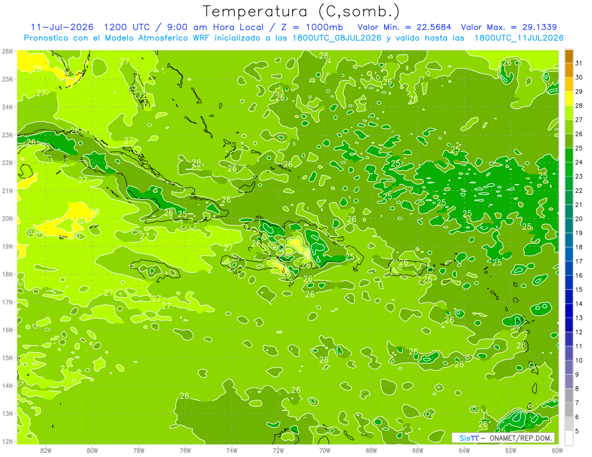Screen dimensions: 592x457
Task: Click the legend scale label '23'
Action: tap(579, 176)
